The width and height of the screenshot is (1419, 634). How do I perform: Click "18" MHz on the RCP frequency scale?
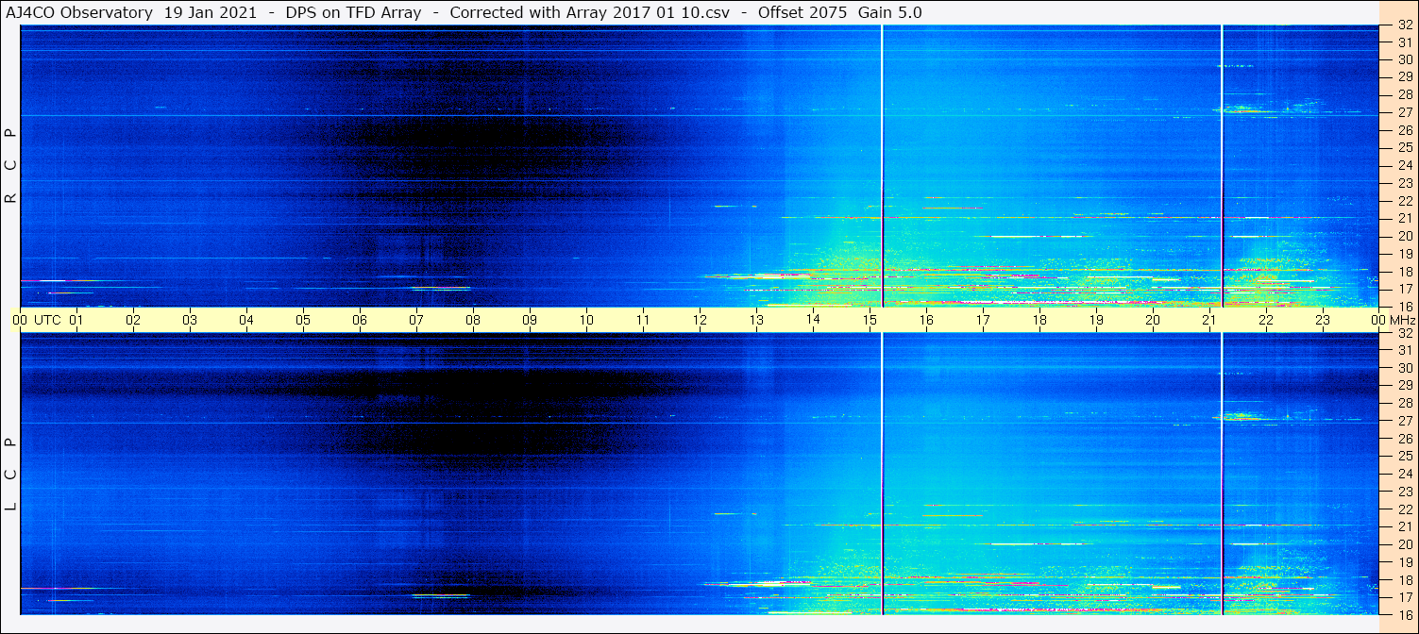[1405, 271]
